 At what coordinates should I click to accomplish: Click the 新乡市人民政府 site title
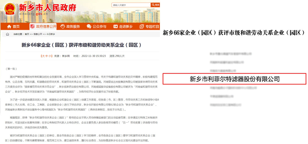coord(47,7)
